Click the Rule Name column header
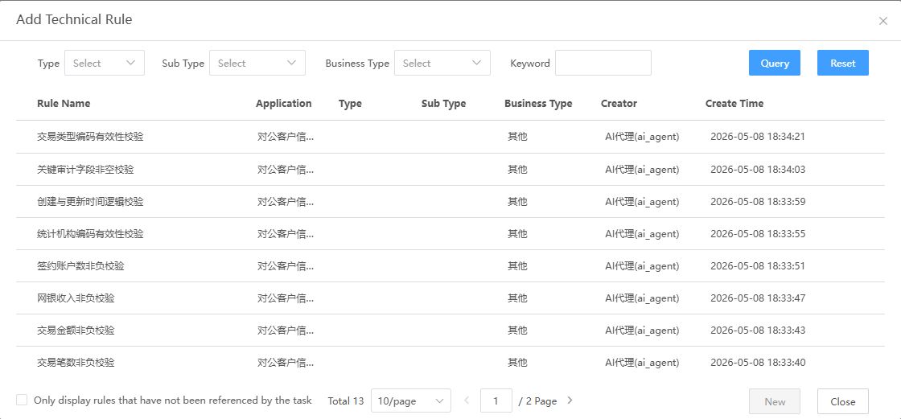The height and width of the screenshot is (419, 901). point(64,104)
